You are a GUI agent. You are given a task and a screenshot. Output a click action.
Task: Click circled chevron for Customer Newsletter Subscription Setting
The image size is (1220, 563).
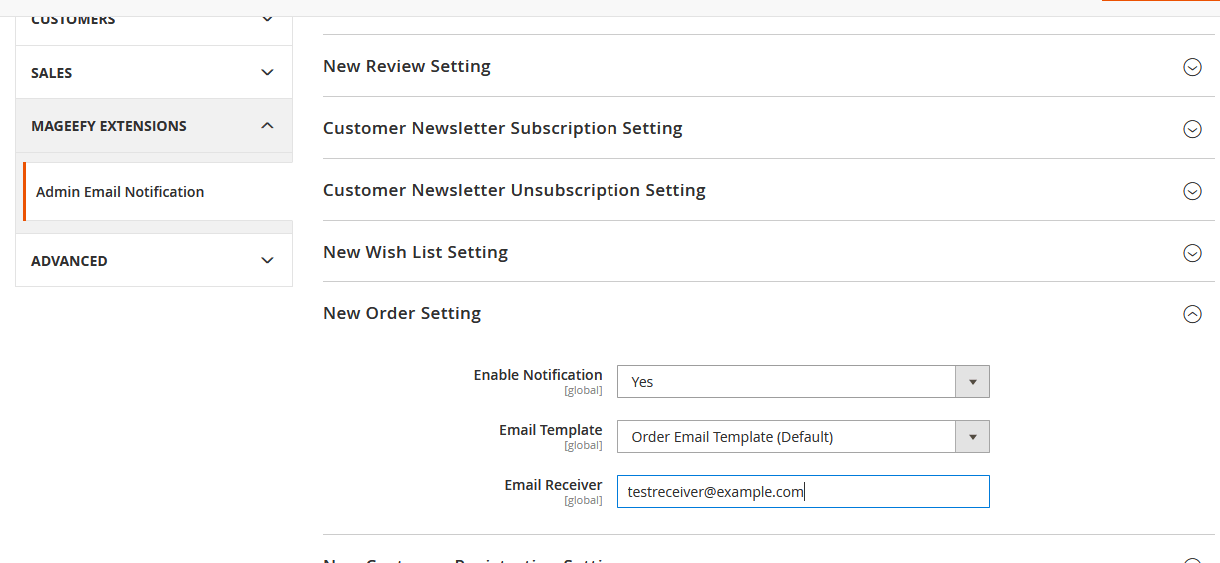point(1192,129)
